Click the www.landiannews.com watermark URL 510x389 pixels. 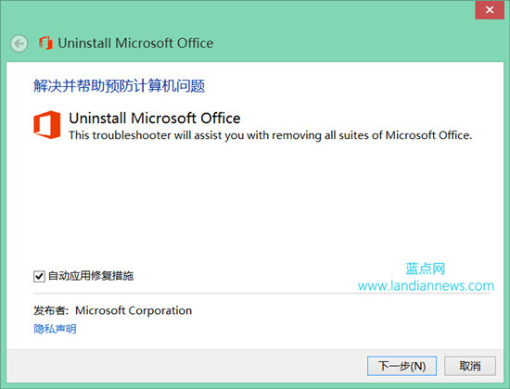(x=426, y=286)
